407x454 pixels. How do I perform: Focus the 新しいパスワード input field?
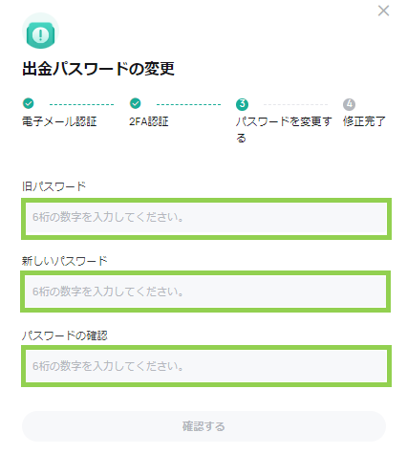tap(205, 292)
